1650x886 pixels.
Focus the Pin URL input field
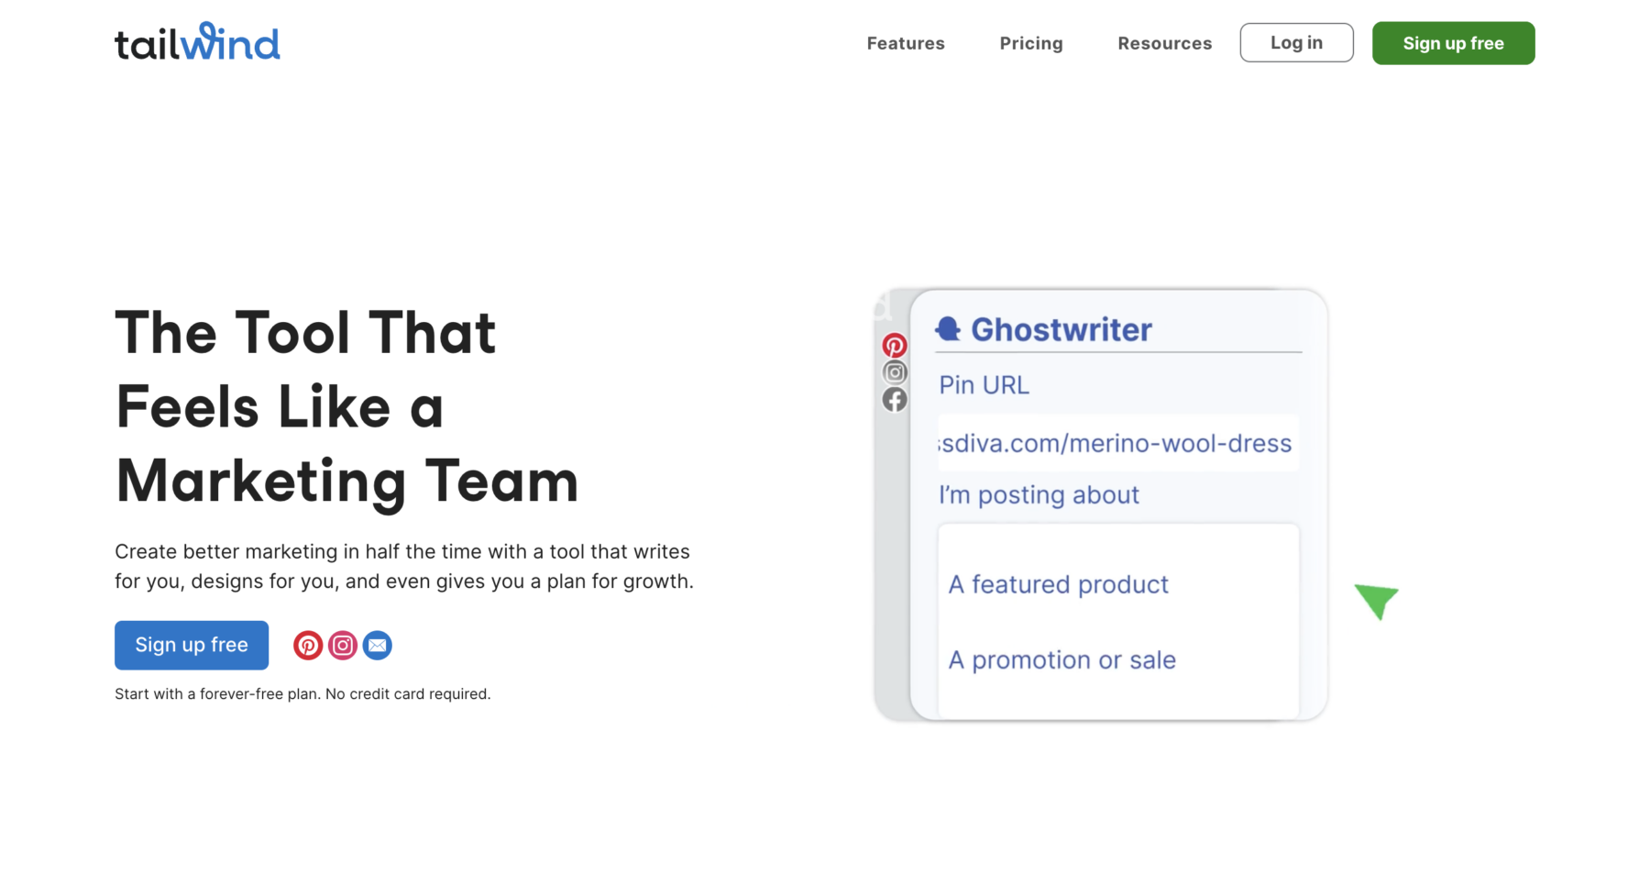coord(1117,443)
